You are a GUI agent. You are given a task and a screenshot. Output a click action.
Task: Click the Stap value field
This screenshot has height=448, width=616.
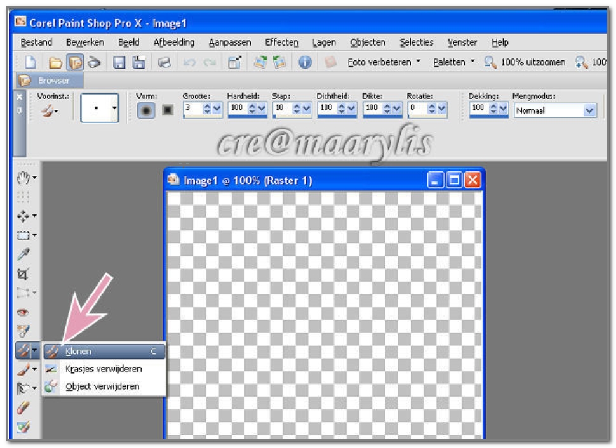282,108
